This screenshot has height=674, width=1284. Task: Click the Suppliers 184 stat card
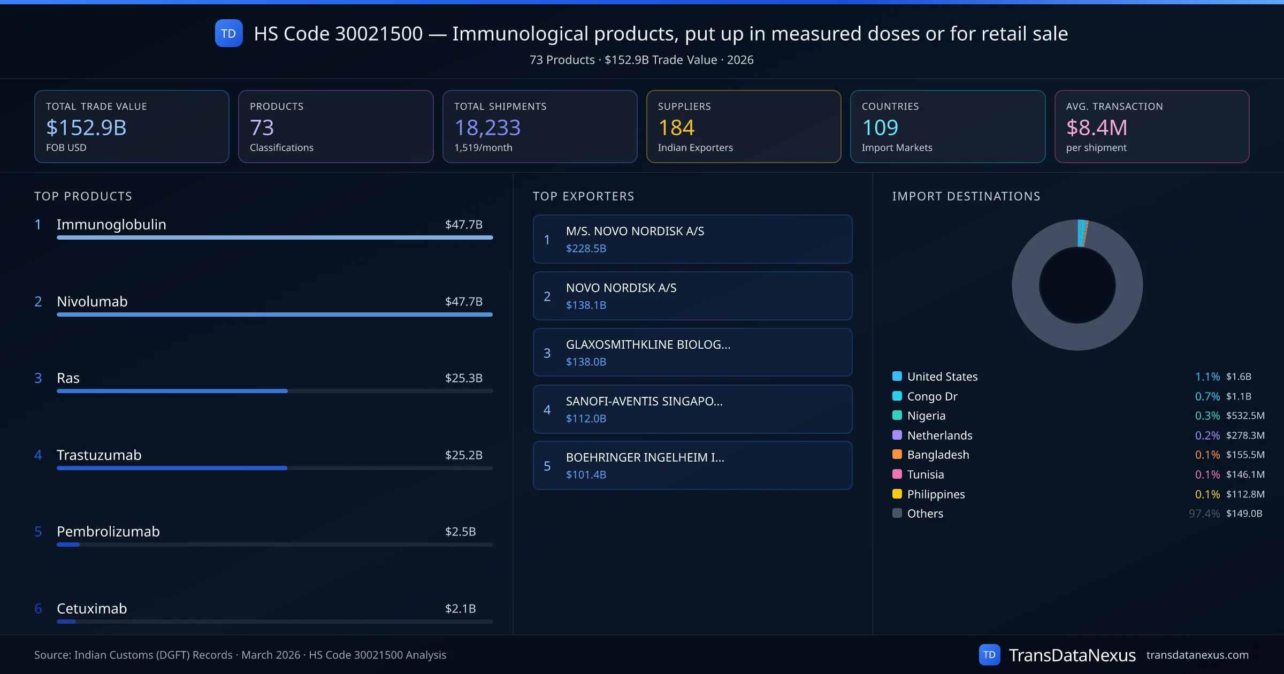click(743, 126)
